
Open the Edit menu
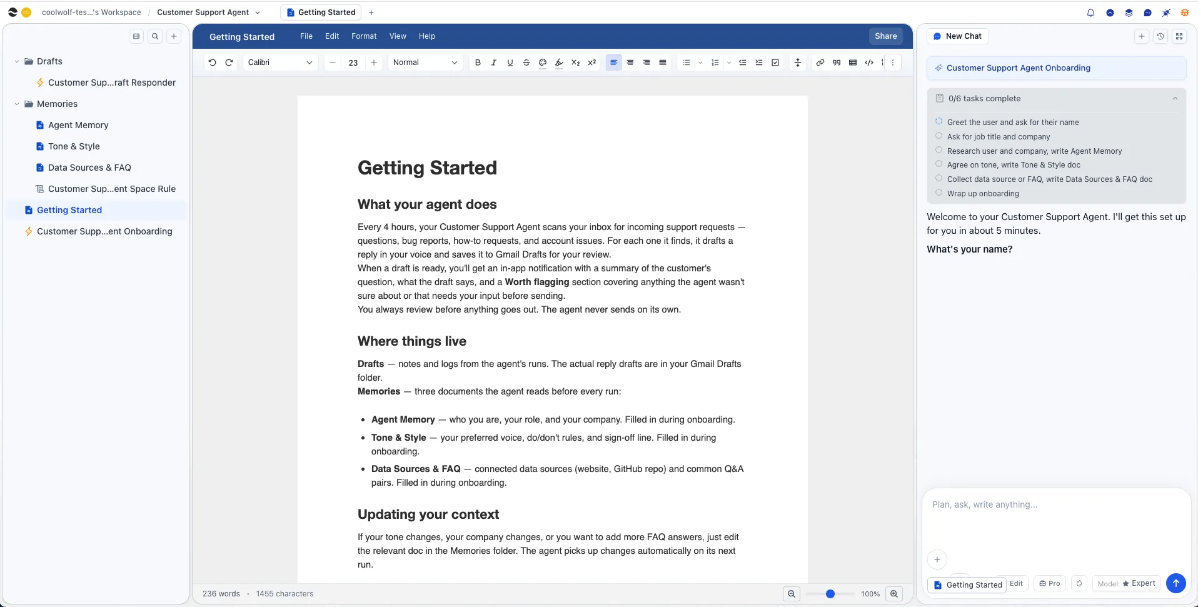[x=332, y=36]
